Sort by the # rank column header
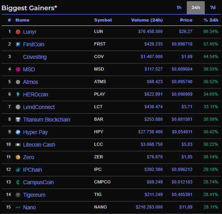This screenshot has height=214, width=222. [x=9, y=20]
